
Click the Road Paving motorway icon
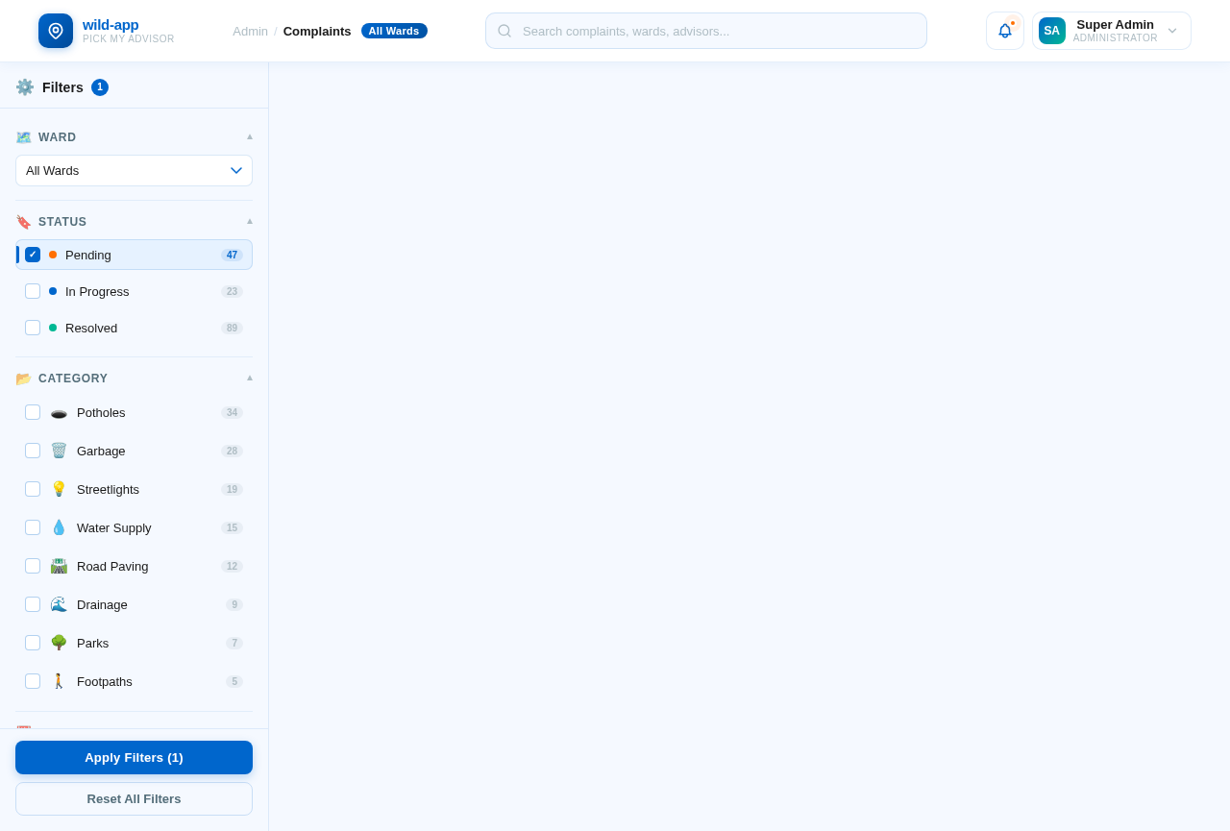[x=59, y=566]
